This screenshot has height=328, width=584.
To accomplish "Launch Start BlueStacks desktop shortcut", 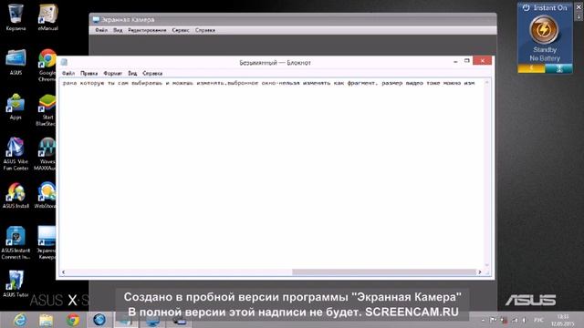I will point(47,109).
